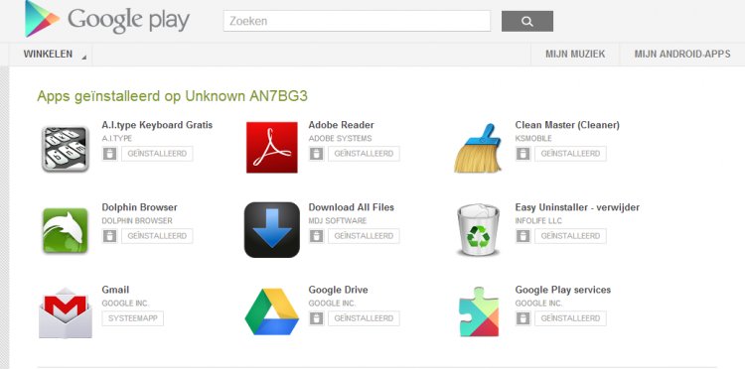Open the Clean Master broom icon
This screenshot has width=745, height=369.
(478, 148)
